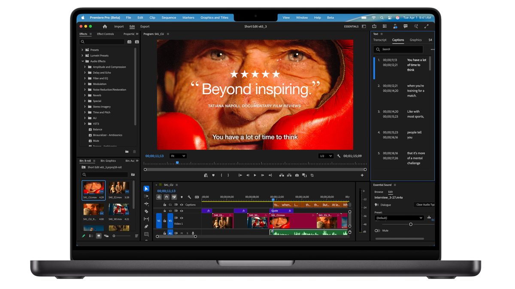Click the Selection arrow tool
The image size is (515, 289).
pyautogui.click(x=146, y=189)
